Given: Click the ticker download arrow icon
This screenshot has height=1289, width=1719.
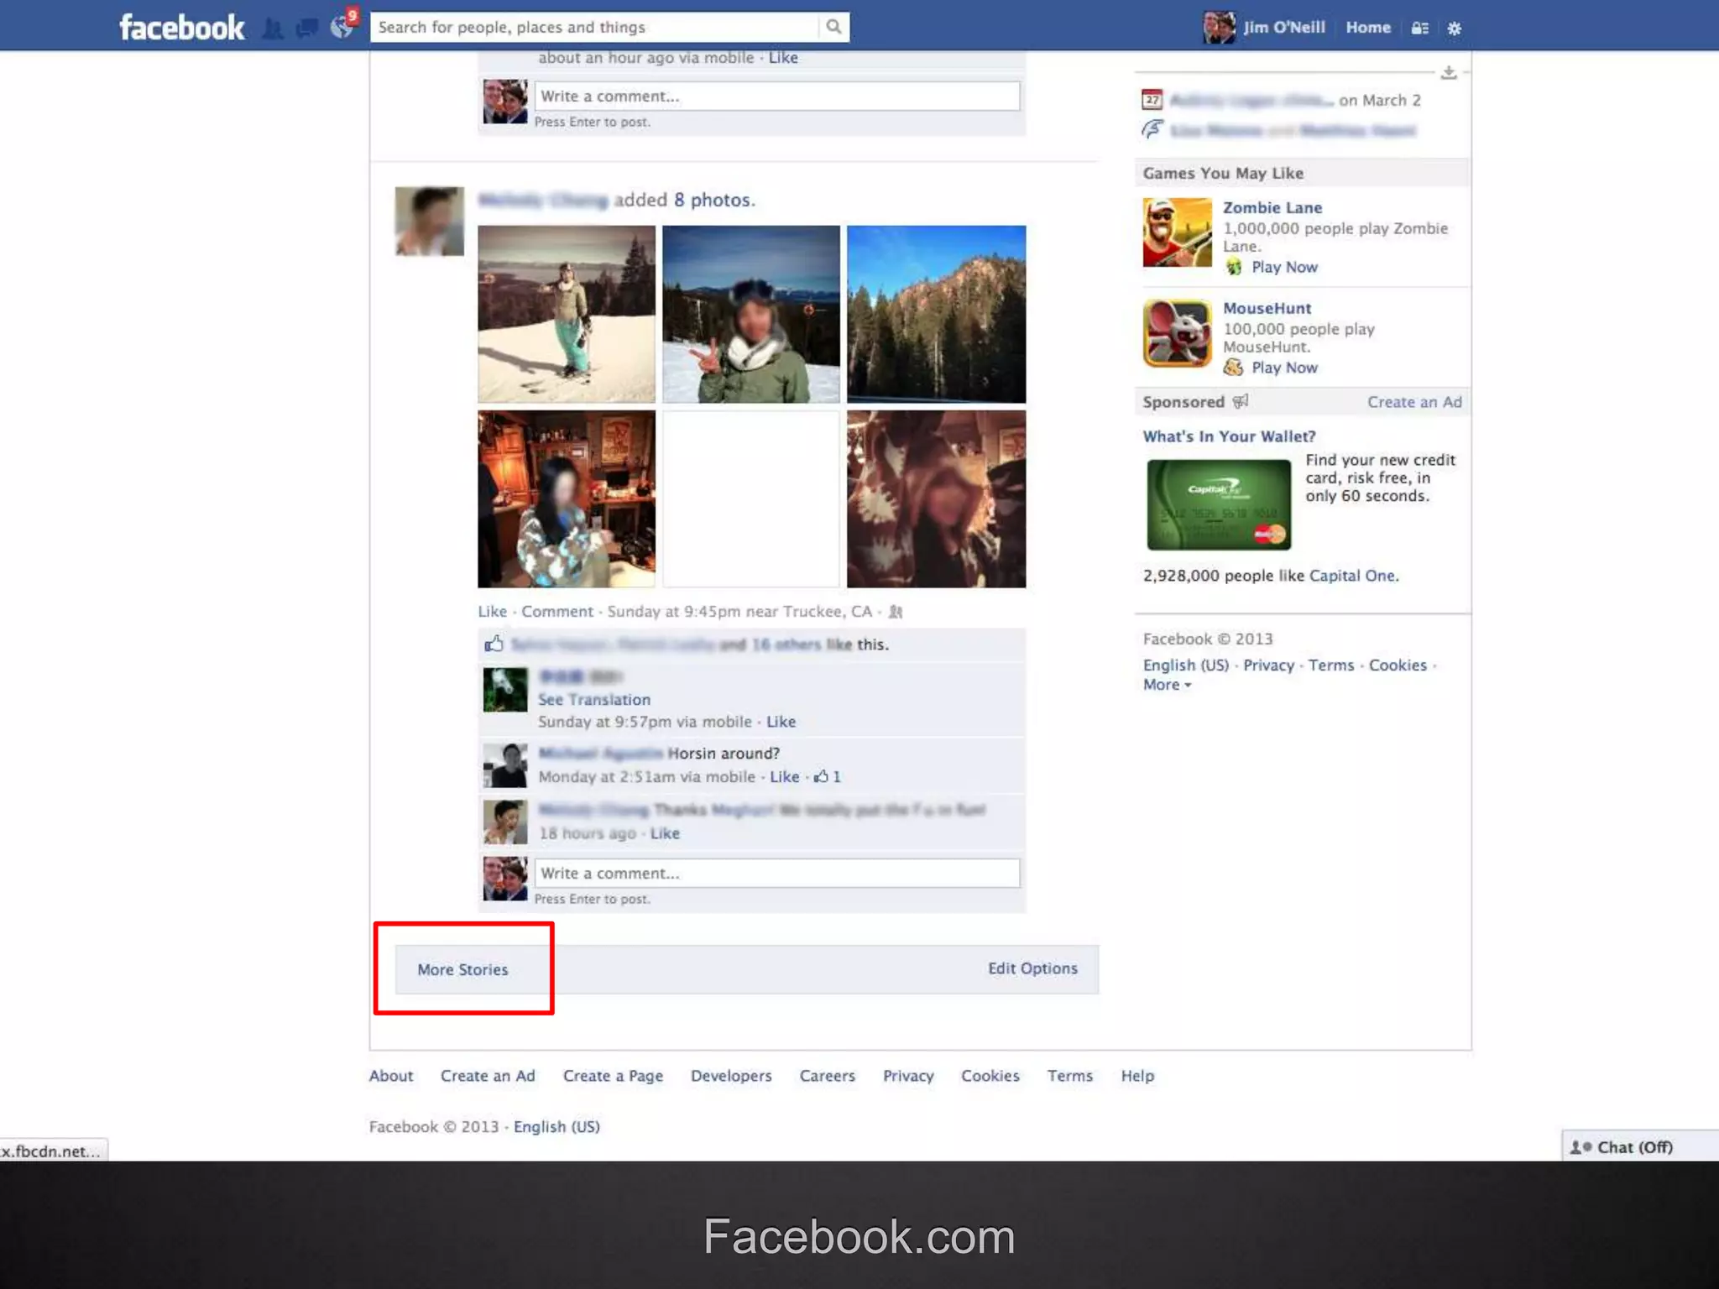Looking at the screenshot, I should 1449,73.
